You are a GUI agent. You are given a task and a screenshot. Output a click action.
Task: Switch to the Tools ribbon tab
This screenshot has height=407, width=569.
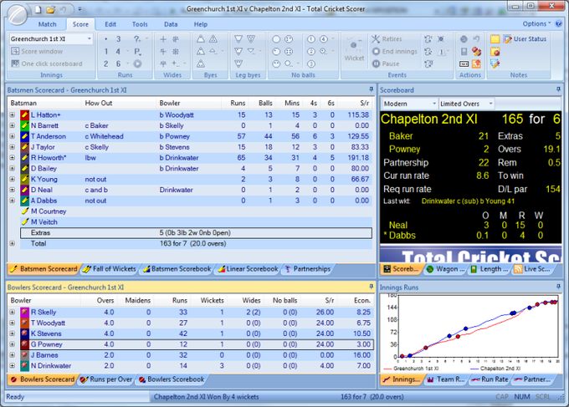click(140, 24)
